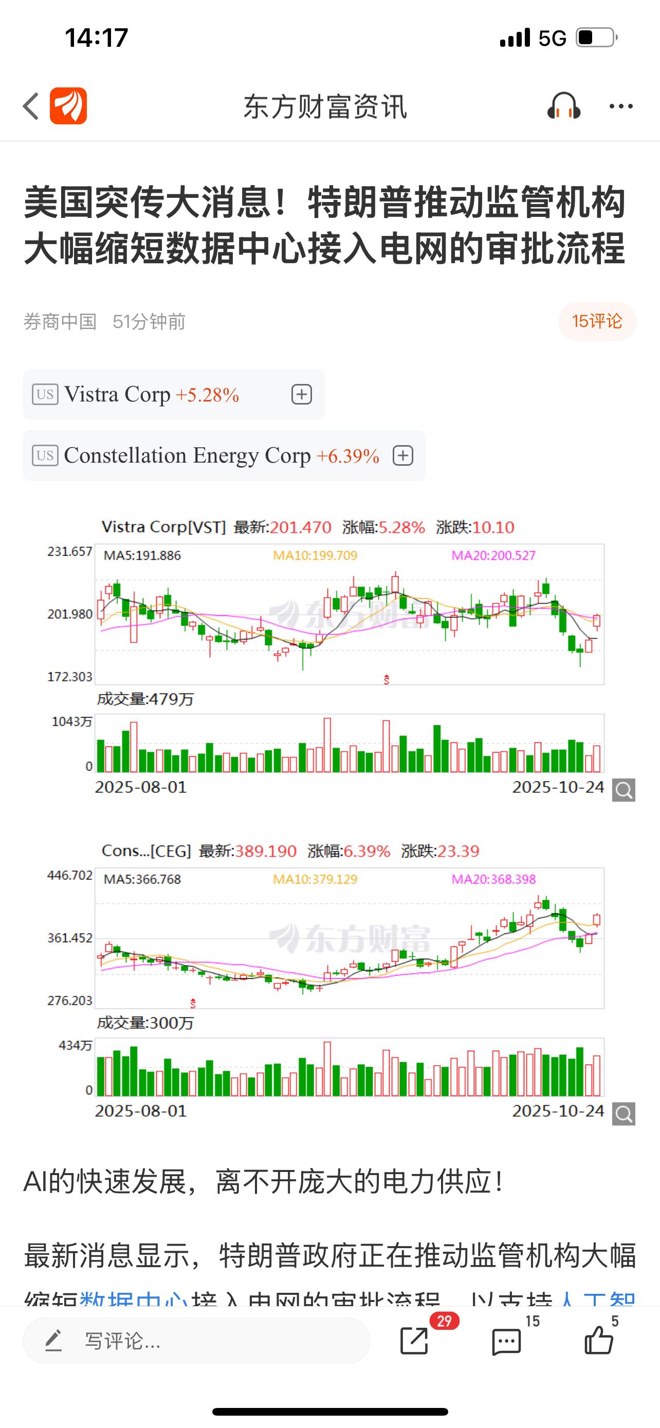The width and height of the screenshot is (660, 1428).
Task: Zoom the Vistra chart with magnifier icon
Action: (624, 790)
